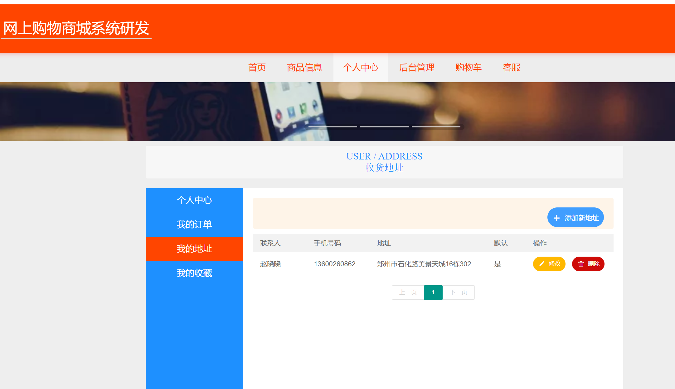Click the trash icon on 删除 button
Screen dimensions: 675x389
pyautogui.click(x=580, y=263)
